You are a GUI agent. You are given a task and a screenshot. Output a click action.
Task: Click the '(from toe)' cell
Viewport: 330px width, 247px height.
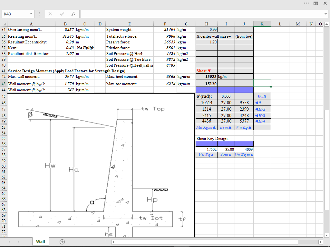(x=244, y=36)
